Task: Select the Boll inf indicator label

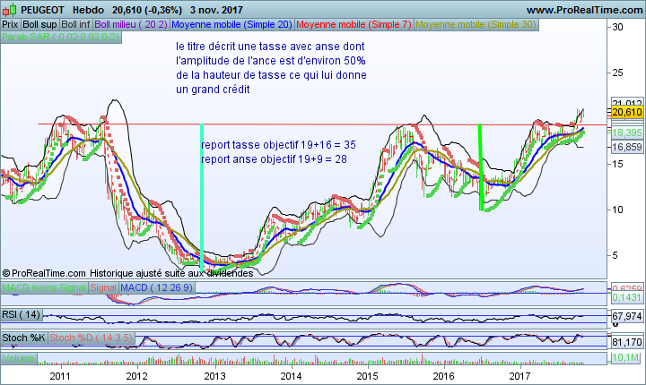Action: [x=75, y=25]
